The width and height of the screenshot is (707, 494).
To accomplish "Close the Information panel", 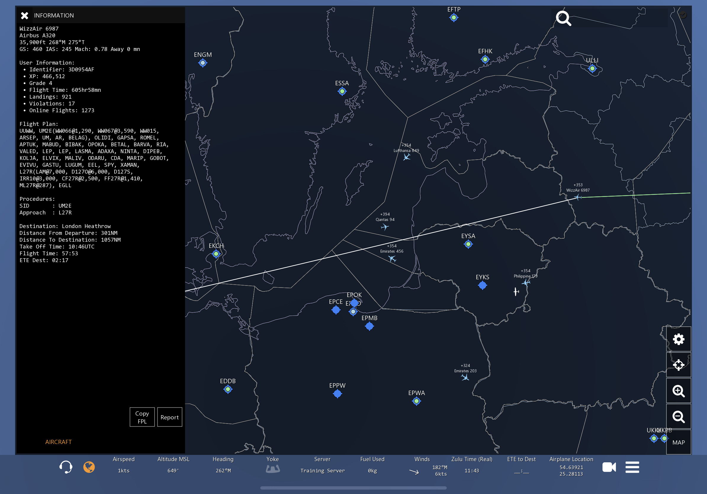I will click(x=25, y=15).
